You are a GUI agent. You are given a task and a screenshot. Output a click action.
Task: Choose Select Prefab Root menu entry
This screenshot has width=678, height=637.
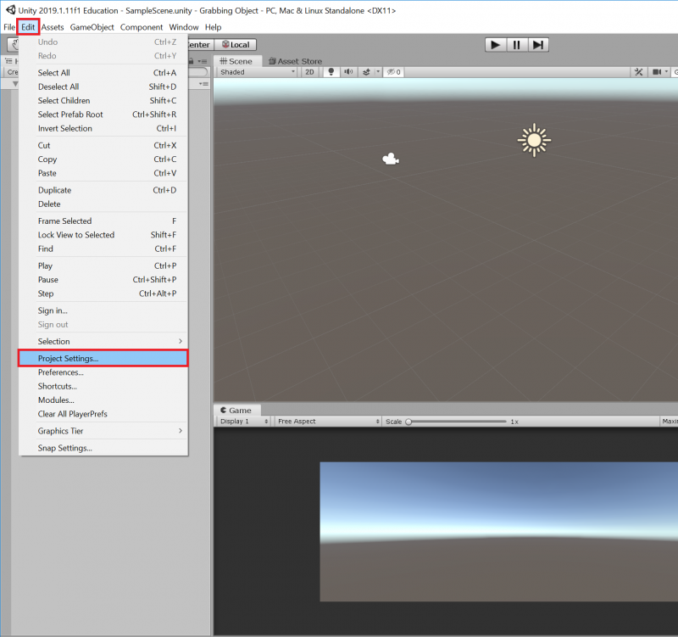pos(103,115)
